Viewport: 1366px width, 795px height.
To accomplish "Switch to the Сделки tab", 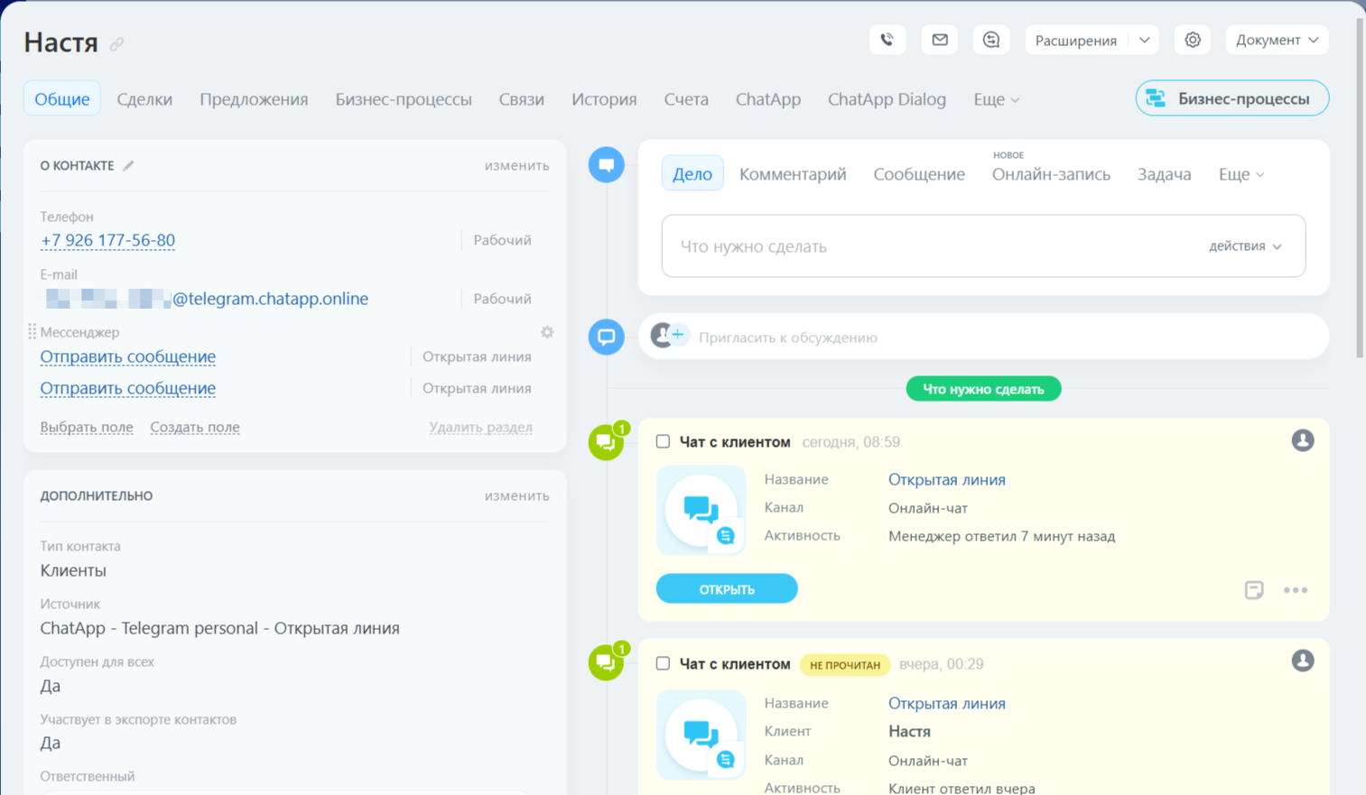I will coord(144,99).
